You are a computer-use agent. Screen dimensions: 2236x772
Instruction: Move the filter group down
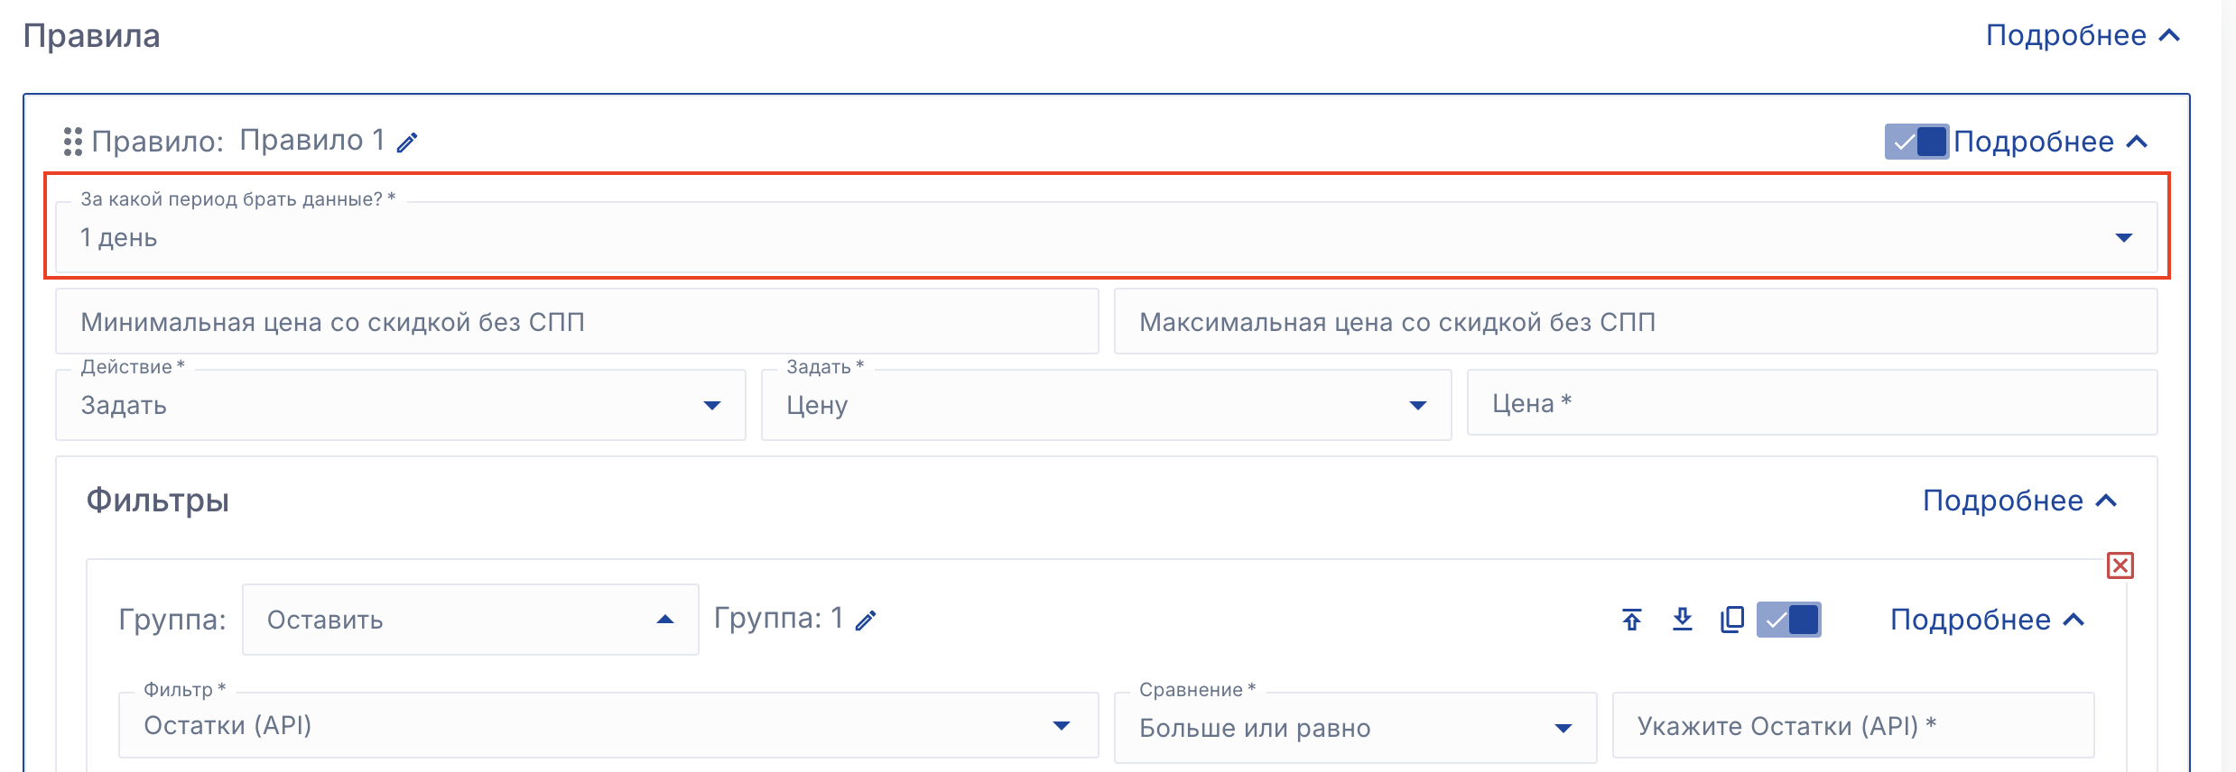coord(1682,620)
